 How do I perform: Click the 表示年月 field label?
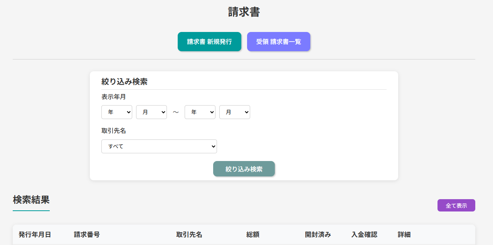114,97
